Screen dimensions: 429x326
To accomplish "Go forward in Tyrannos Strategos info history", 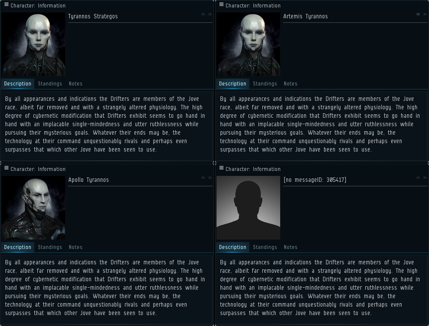I will (210, 14).
